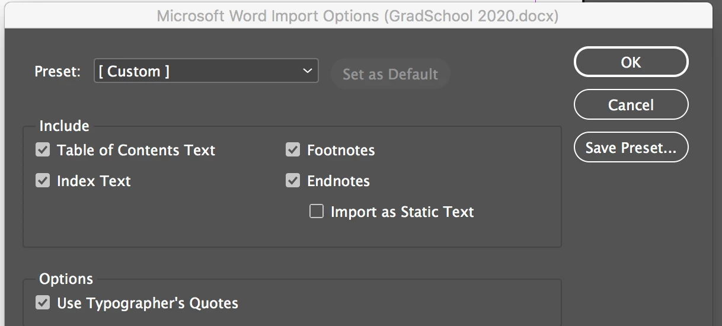Click the Set as Default button
722x326 pixels.
pyautogui.click(x=390, y=75)
